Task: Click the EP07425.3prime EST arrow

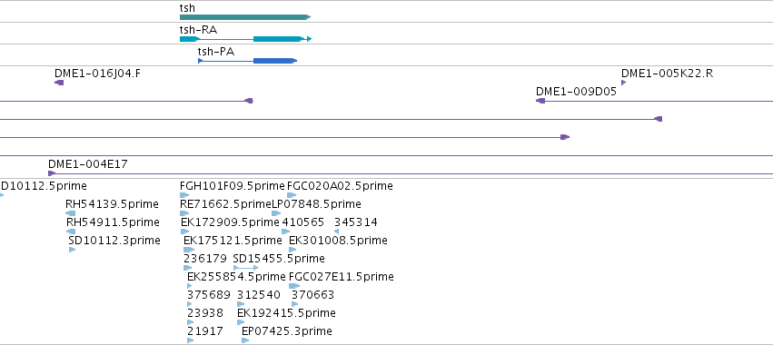Action: 245,340
